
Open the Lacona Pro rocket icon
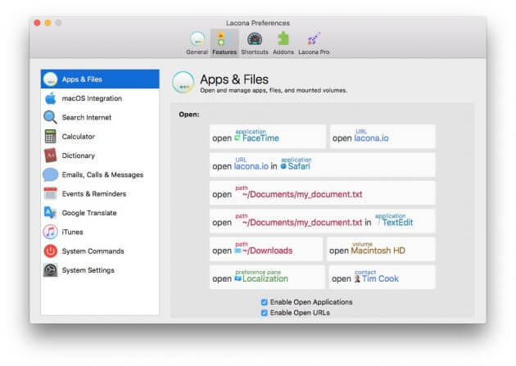pos(314,39)
